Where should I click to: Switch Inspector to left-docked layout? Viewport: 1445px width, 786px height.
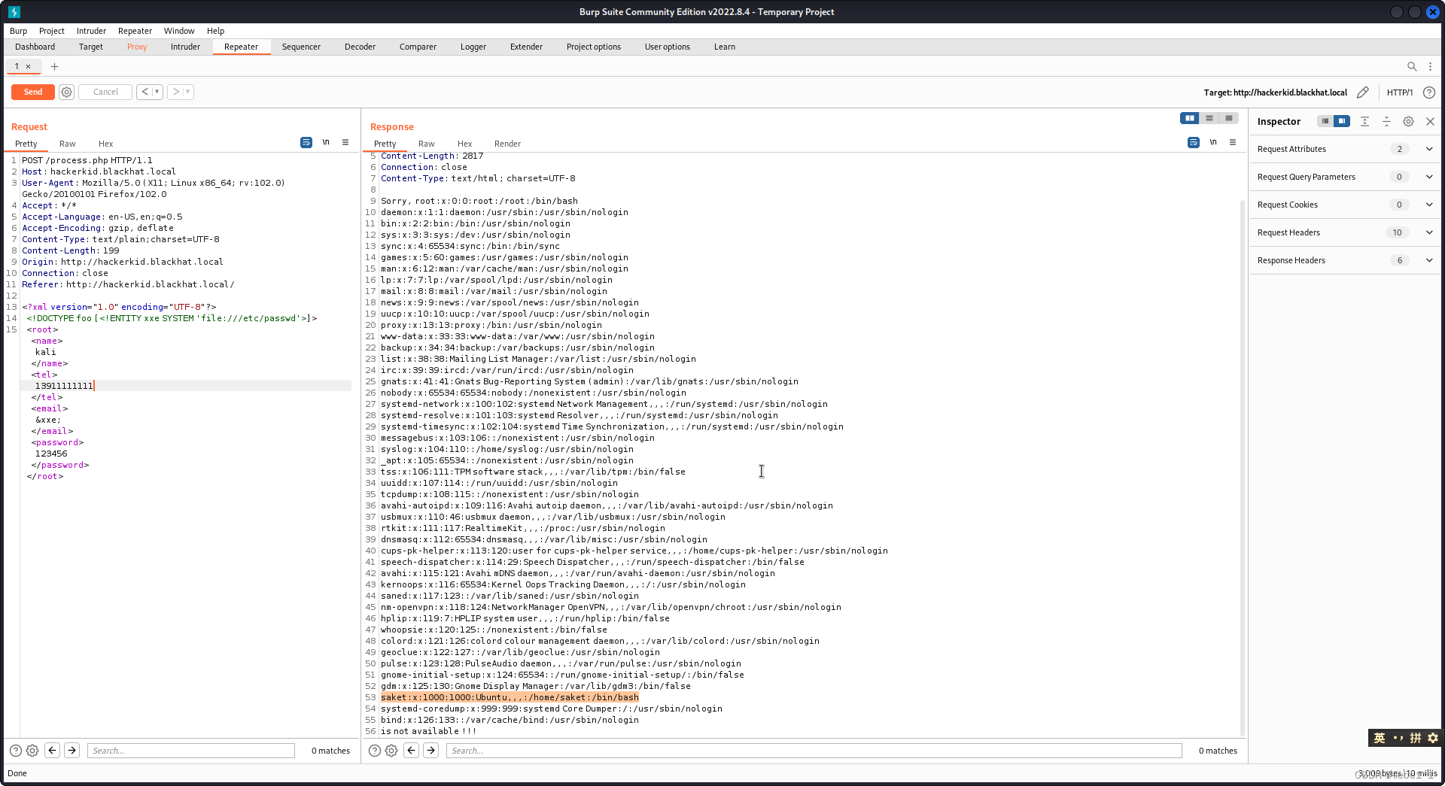1325,121
